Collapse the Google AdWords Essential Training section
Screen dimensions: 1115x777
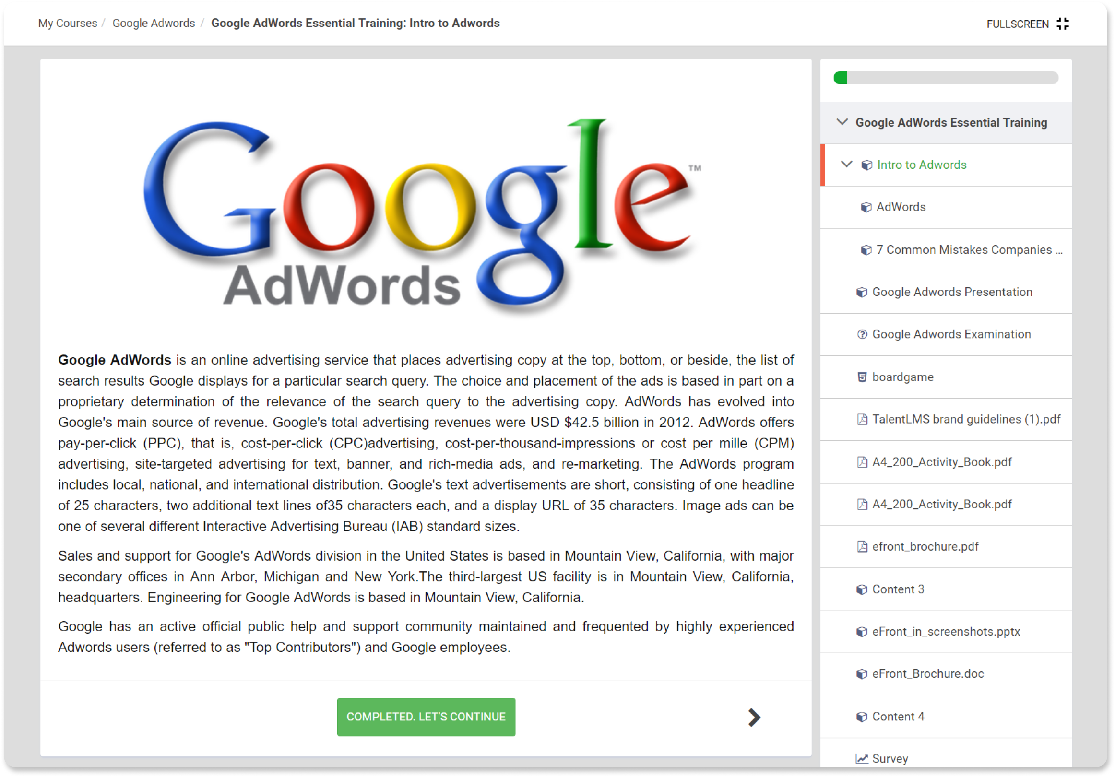pos(842,122)
